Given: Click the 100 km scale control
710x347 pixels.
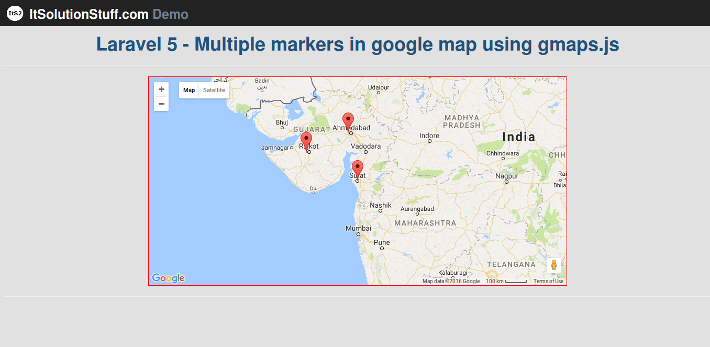Looking at the screenshot, I should [506, 282].
